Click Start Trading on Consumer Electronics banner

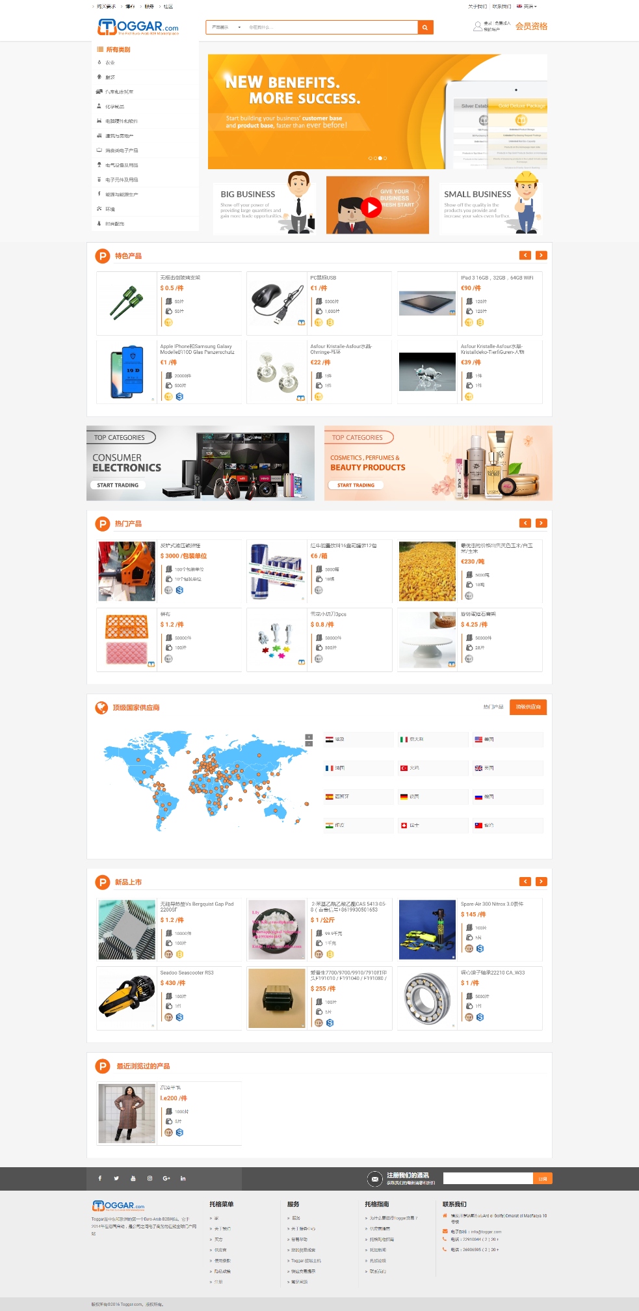(x=118, y=485)
